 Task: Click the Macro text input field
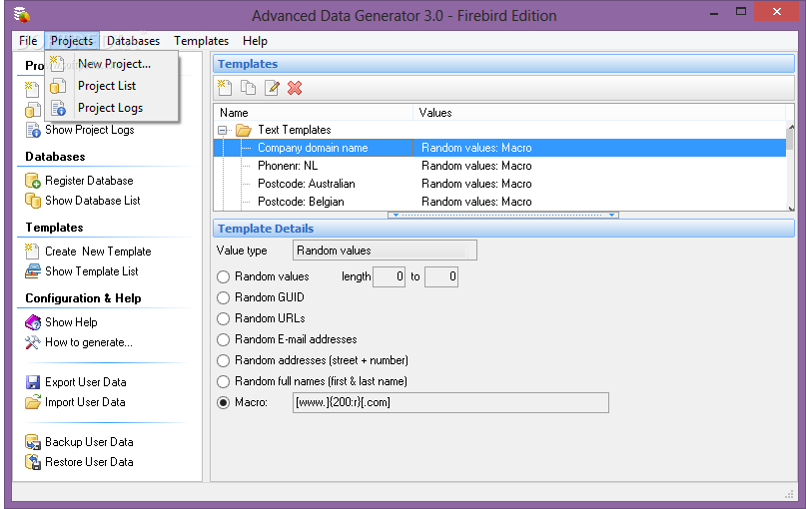point(450,402)
